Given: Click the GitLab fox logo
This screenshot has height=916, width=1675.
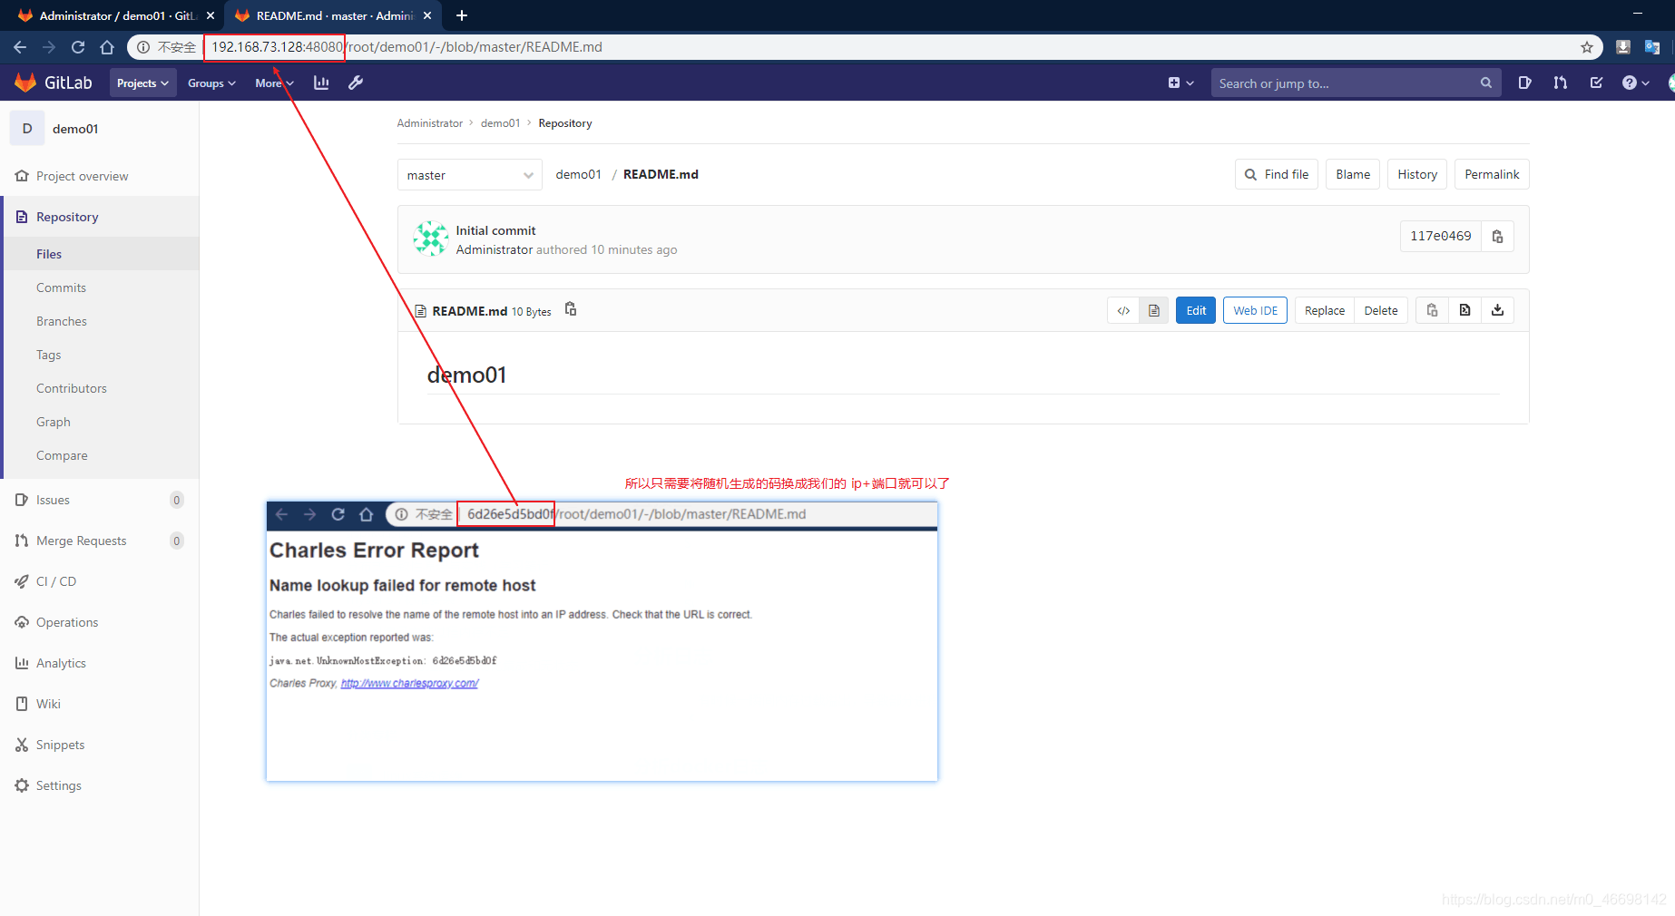Looking at the screenshot, I should pos(25,83).
